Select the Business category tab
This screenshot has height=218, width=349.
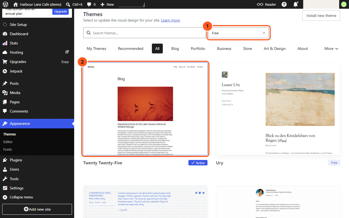(224, 49)
